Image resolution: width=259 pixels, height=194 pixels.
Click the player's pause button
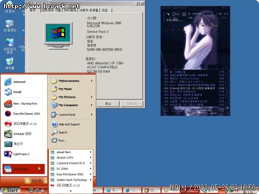tap(179, 31)
